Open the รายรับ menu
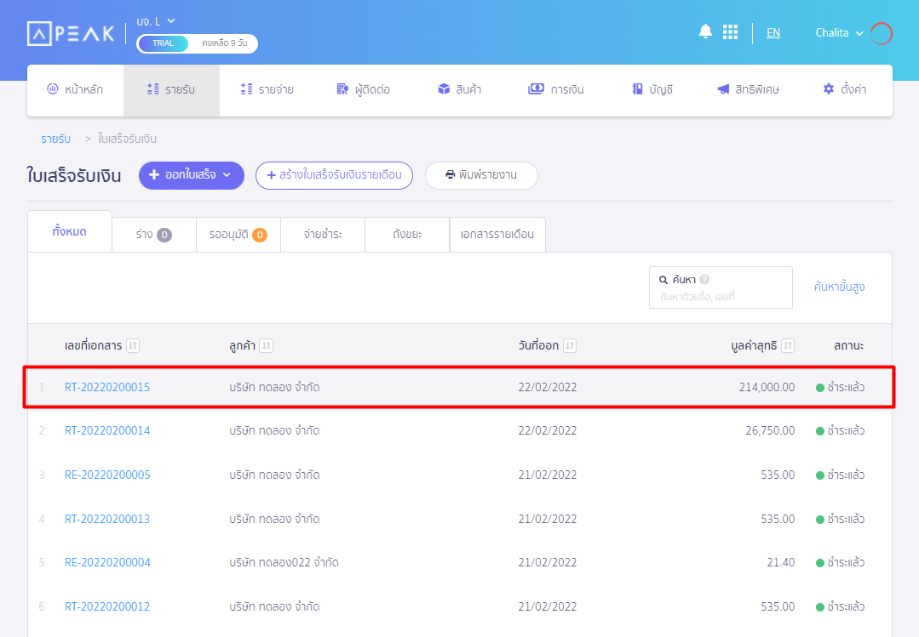The image size is (919, 637). (x=171, y=89)
